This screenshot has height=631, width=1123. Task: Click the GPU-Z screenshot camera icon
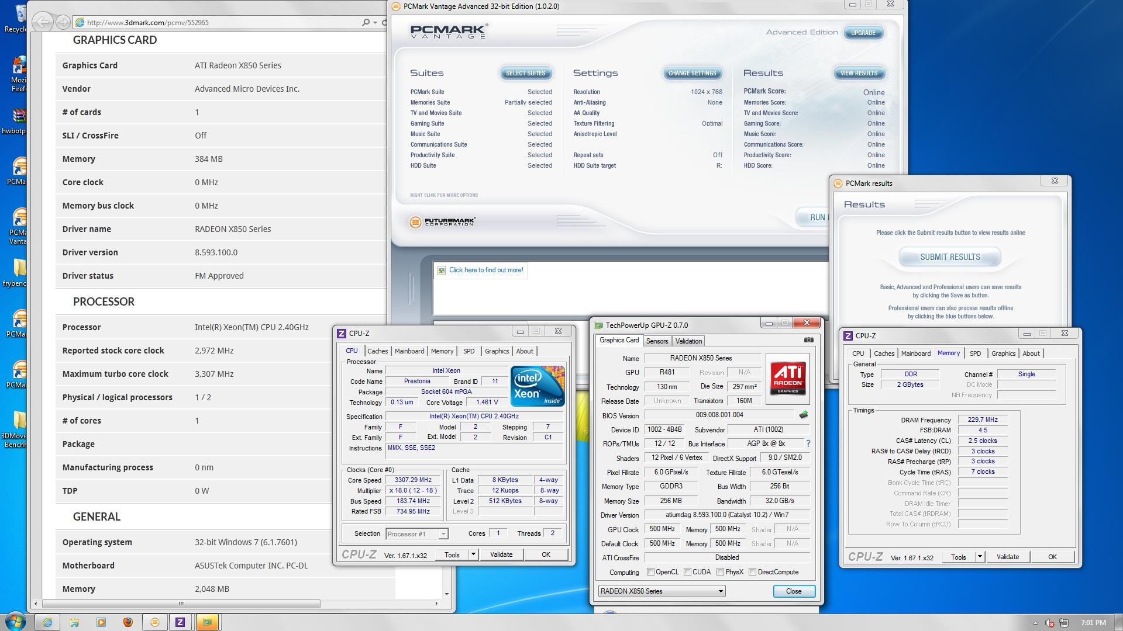tap(808, 339)
